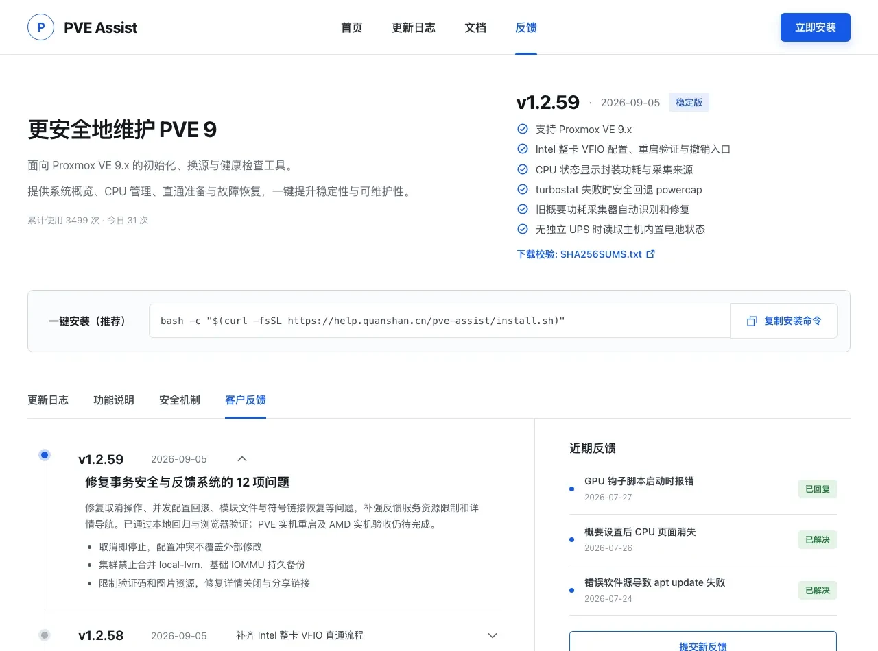Open feedback 错误软件源导致 apt update 失败
This screenshot has width=878, height=651.
[x=654, y=582]
